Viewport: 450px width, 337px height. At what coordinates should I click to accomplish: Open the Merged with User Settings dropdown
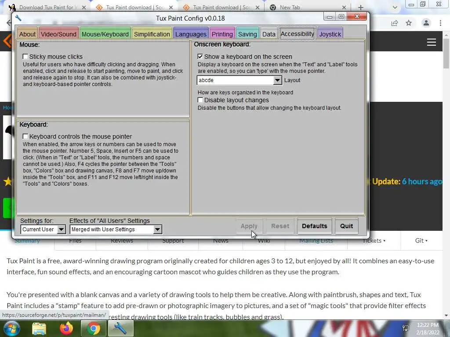tap(116, 229)
